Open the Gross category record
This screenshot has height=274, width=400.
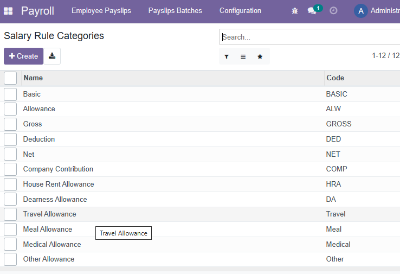pyautogui.click(x=33, y=124)
